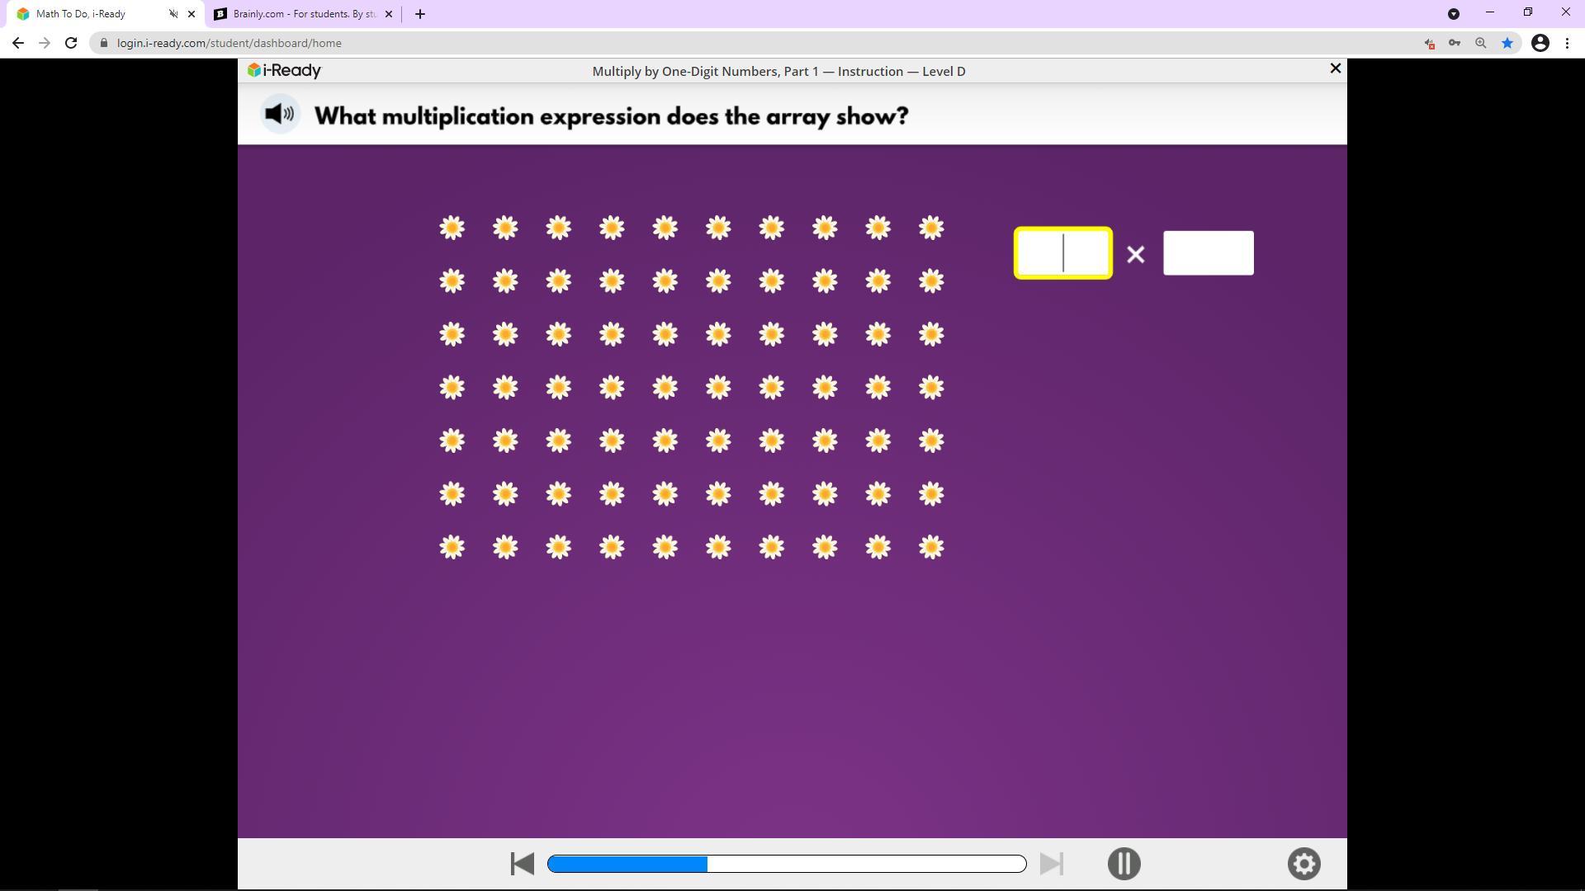The image size is (1585, 891).
Task: Click the second factor input box
Action: (x=1208, y=253)
